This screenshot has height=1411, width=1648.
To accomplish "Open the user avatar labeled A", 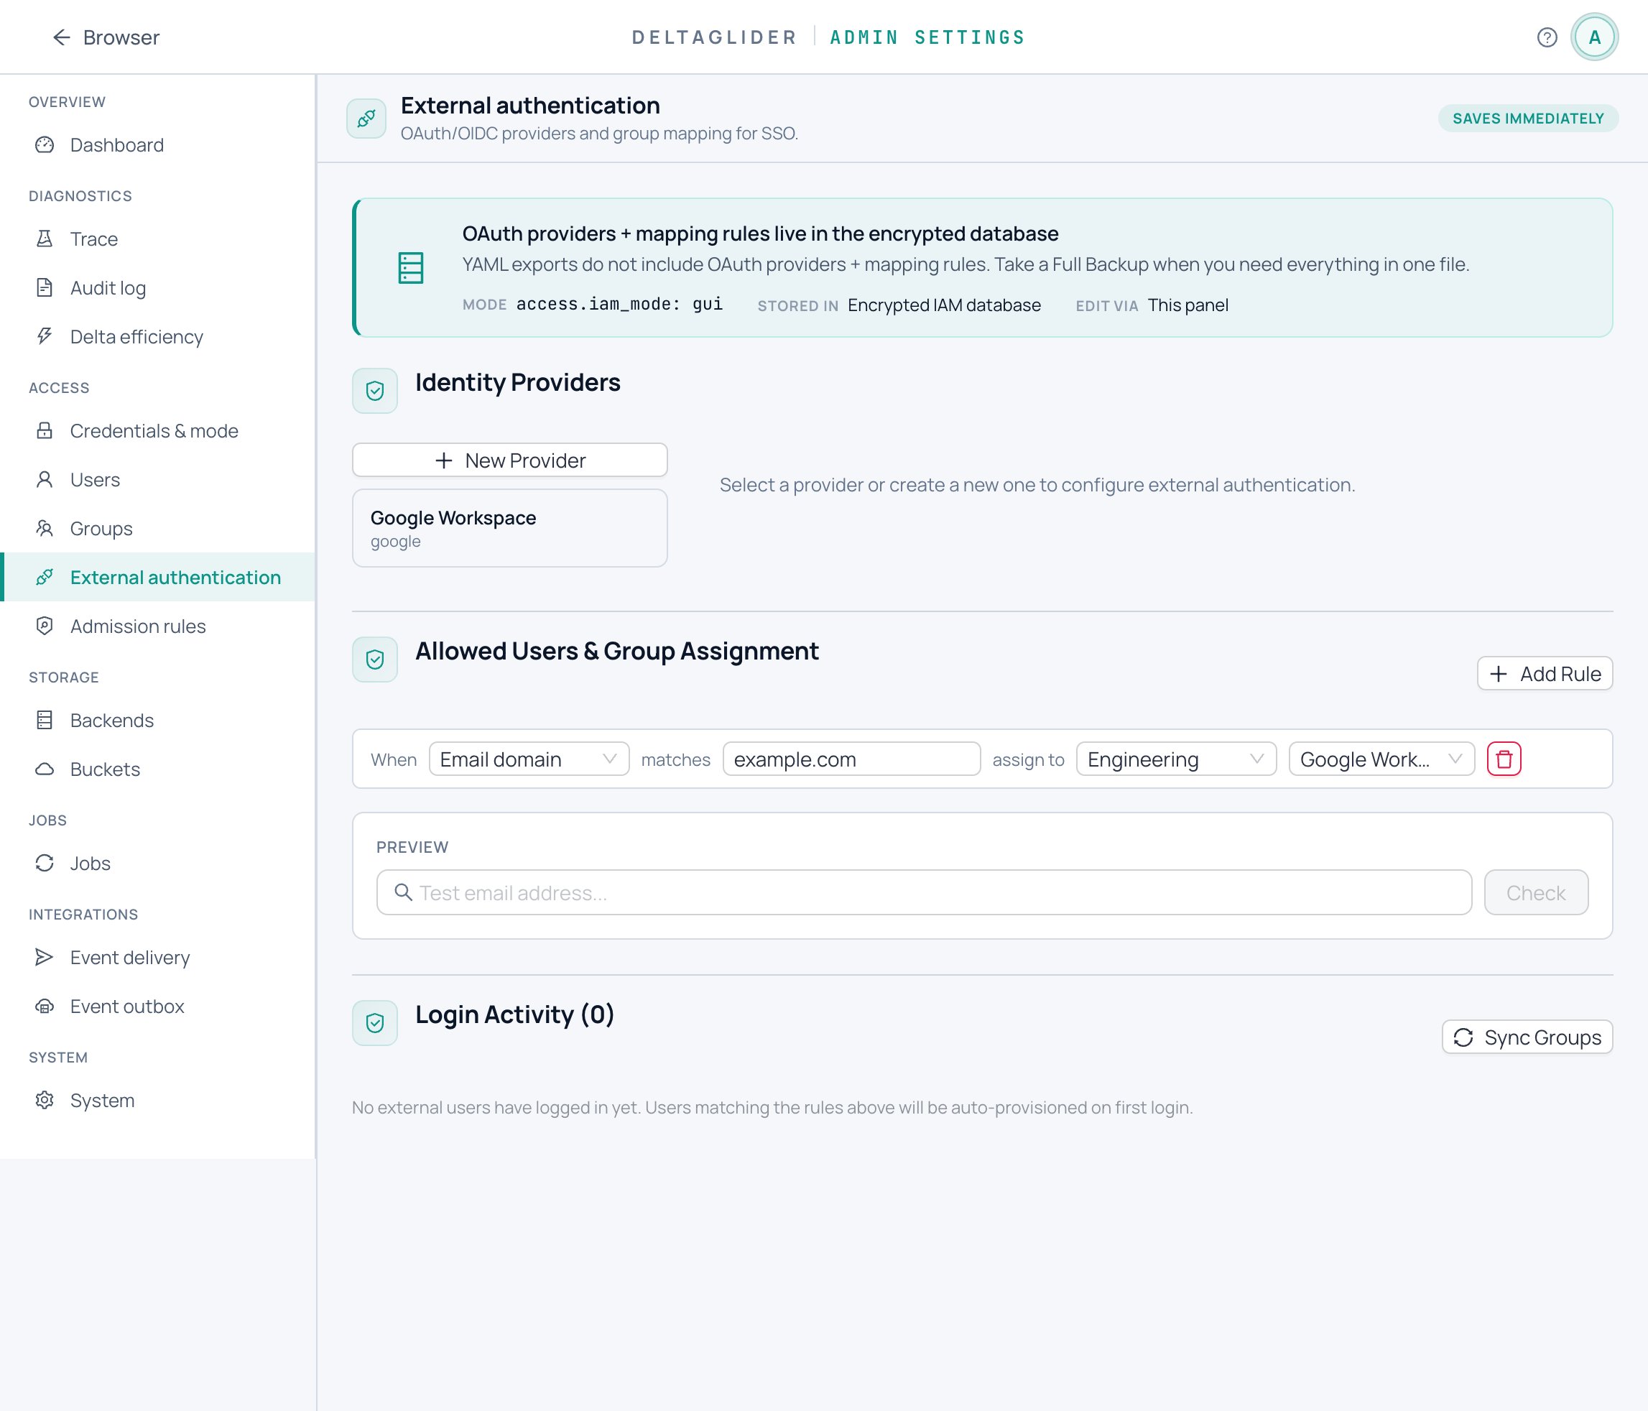I will coord(1594,37).
